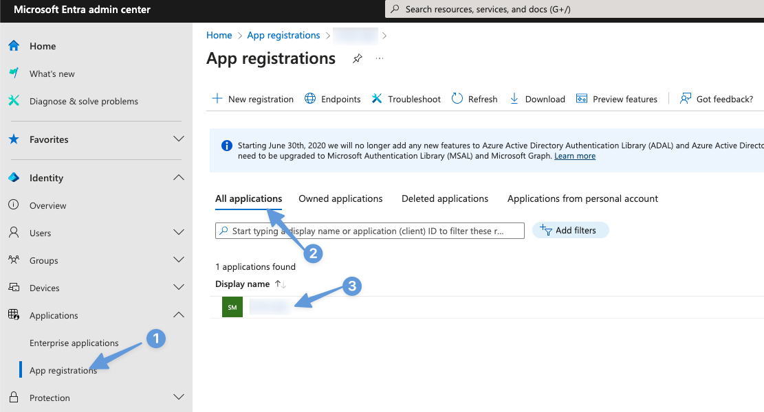
Task: Click the Refresh circular arrow icon
Action: pos(457,99)
